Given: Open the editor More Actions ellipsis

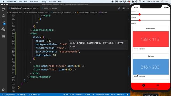Looking at the screenshot, I should pos(128,8).
